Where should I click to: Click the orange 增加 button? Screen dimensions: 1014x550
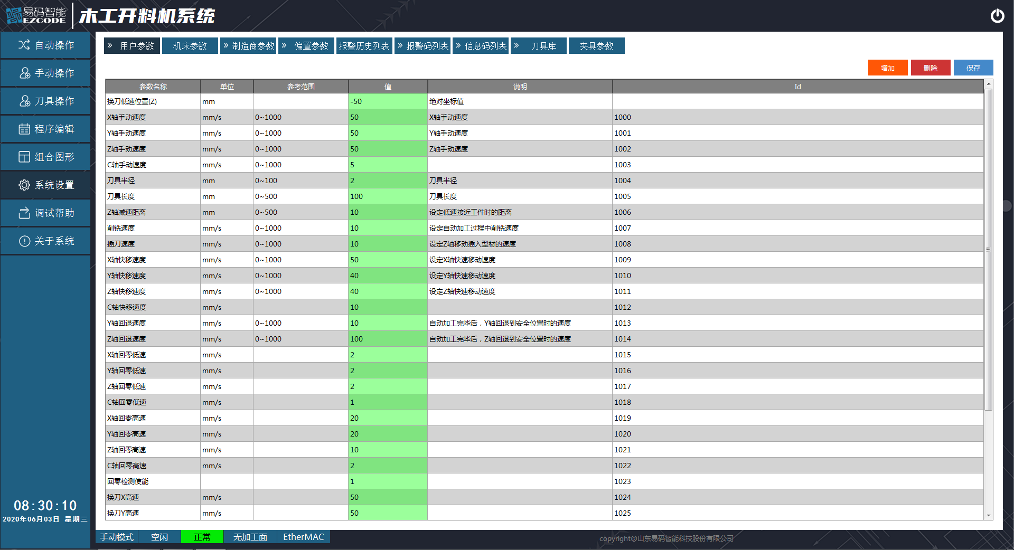887,68
